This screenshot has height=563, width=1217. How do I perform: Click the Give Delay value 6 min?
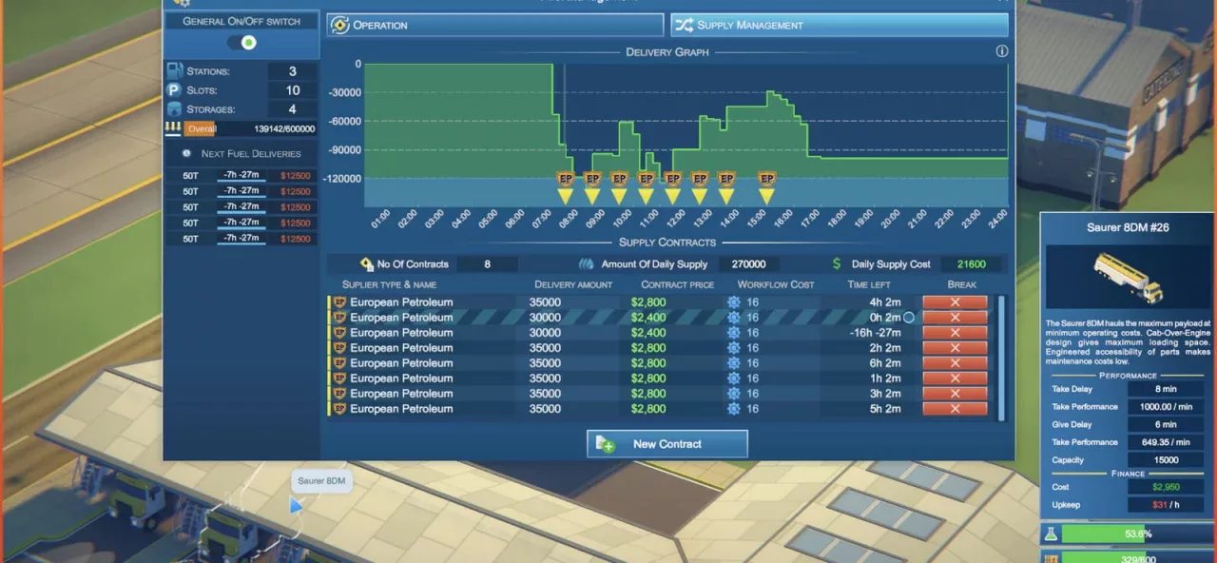click(x=1166, y=425)
